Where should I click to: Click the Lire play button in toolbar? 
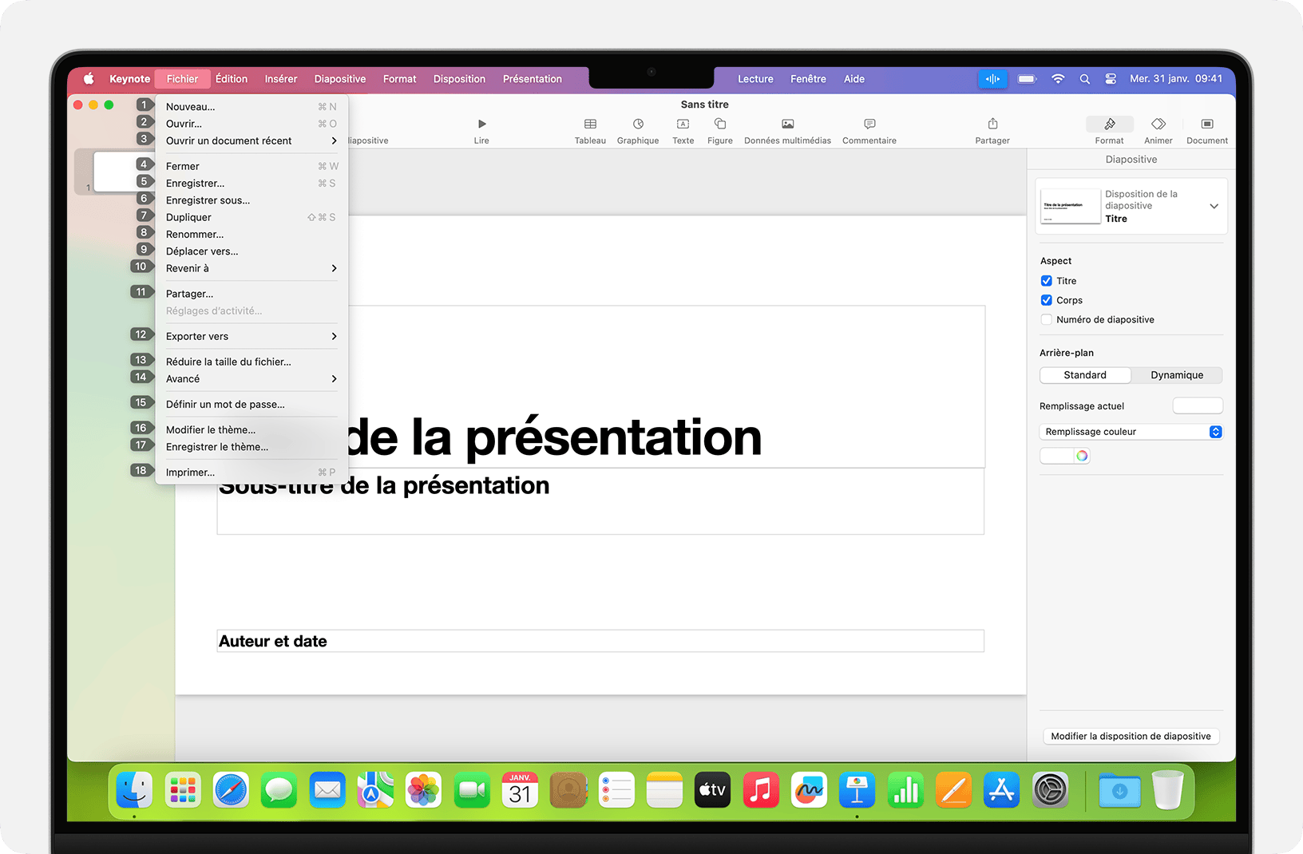pyautogui.click(x=481, y=124)
